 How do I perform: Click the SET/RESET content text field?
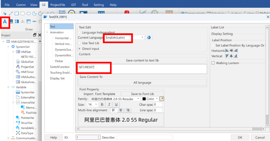point(142,69)
